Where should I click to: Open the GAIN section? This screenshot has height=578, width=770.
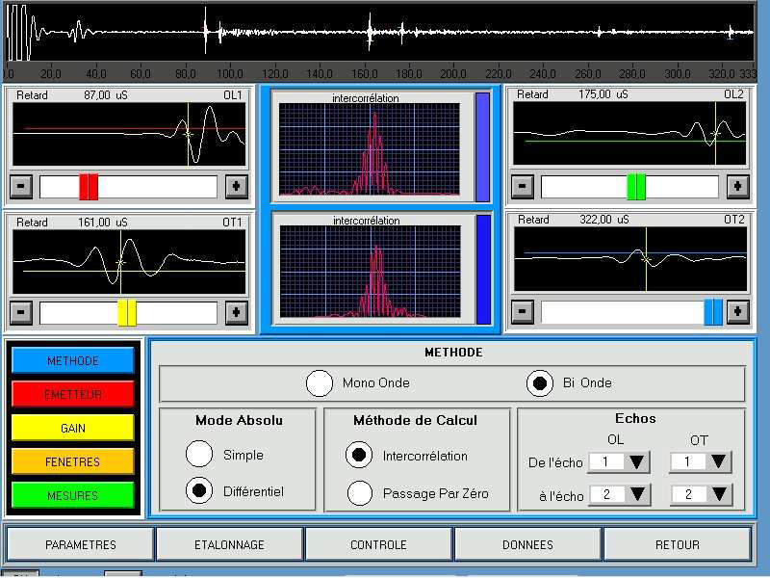(73, 428)
